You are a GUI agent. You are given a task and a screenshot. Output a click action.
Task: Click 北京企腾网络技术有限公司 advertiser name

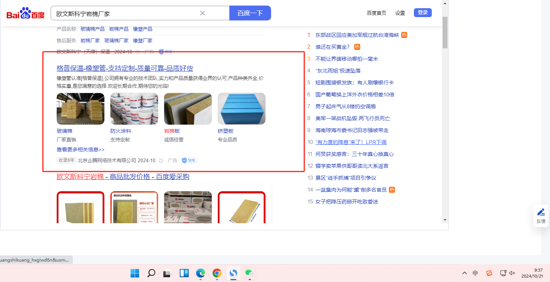point(107,160)
